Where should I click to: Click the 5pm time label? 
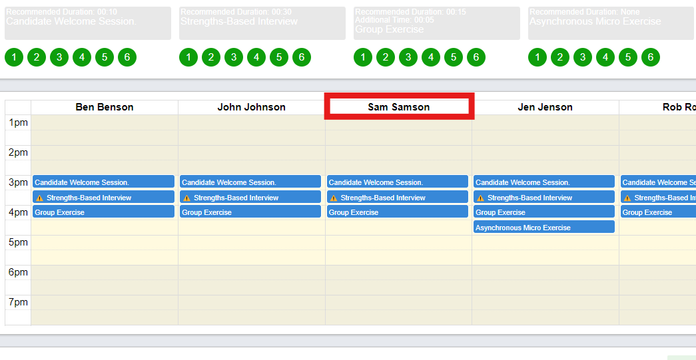click(x=18, y=242)
